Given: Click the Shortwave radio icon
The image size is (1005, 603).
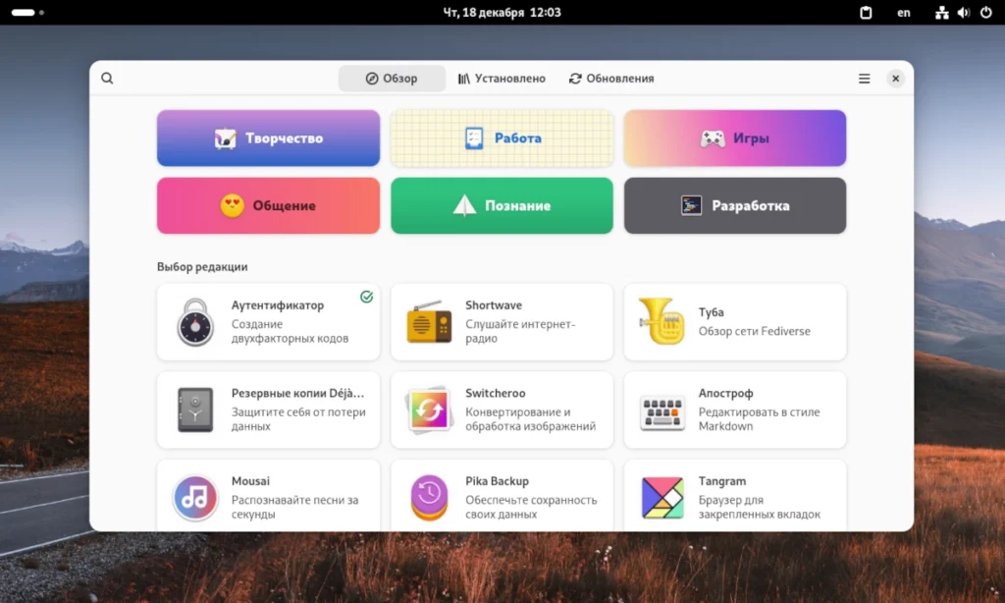Looking at the screenshot, I should click(429, 321).
